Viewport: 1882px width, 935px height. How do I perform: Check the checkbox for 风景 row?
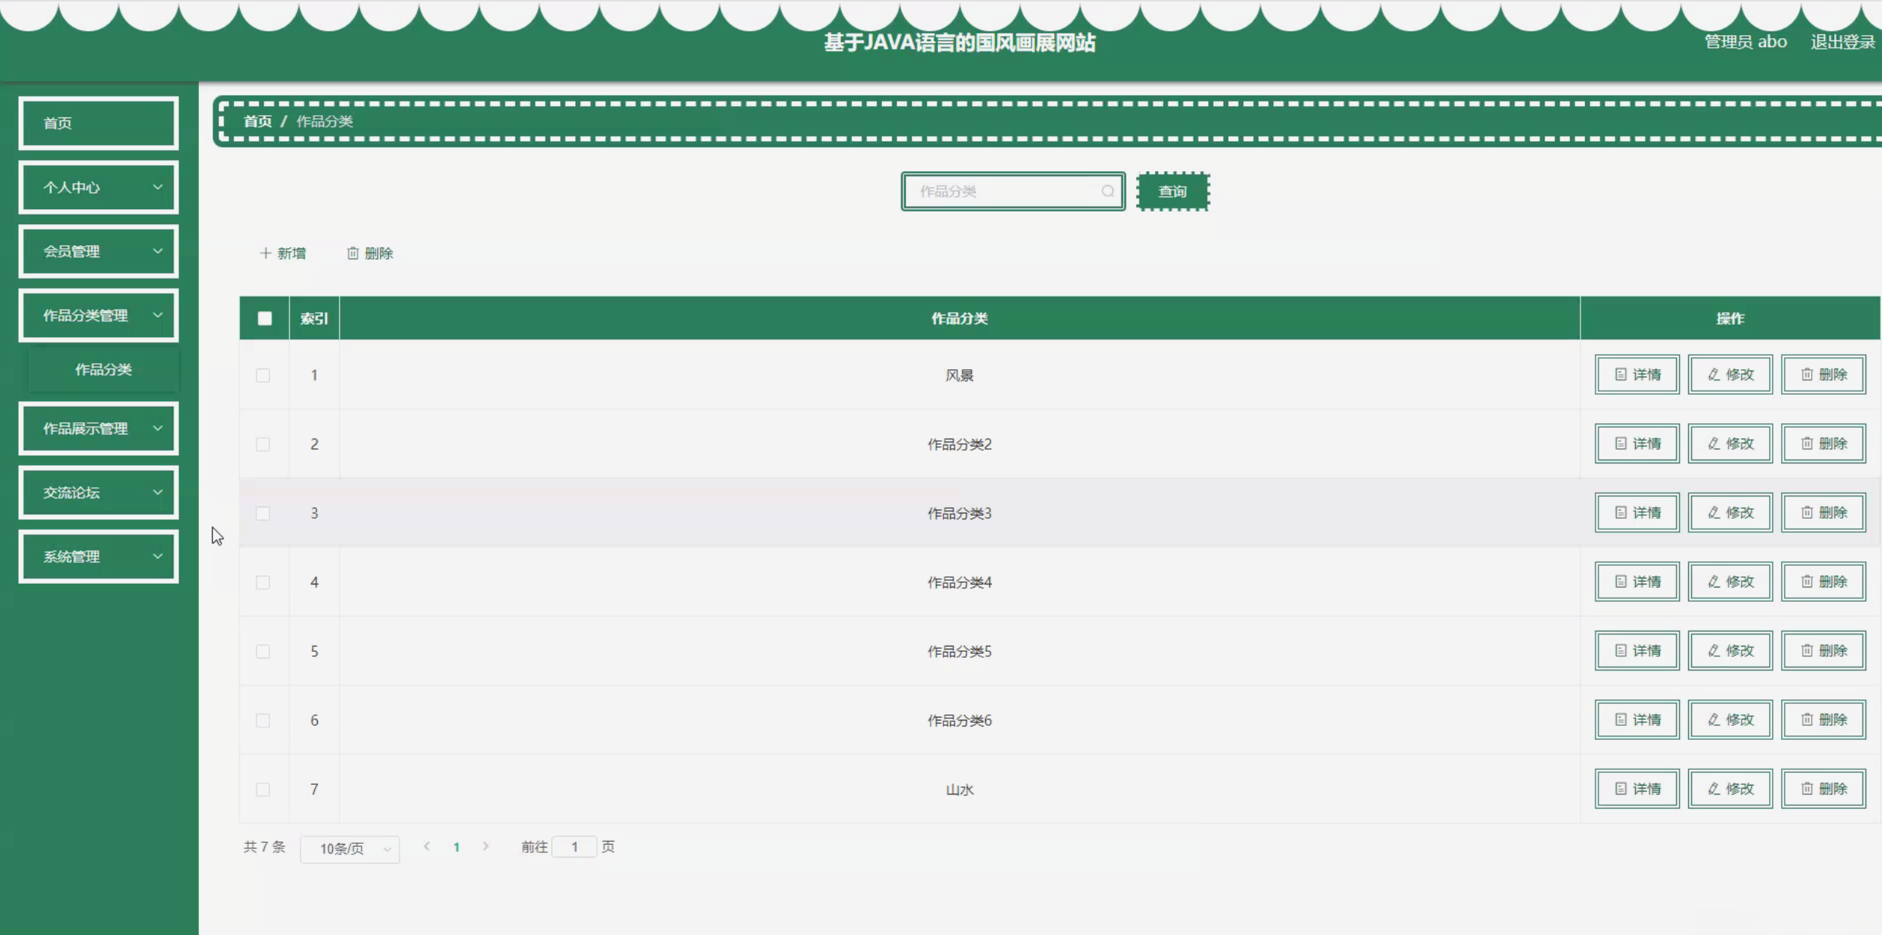coord(263,375)
